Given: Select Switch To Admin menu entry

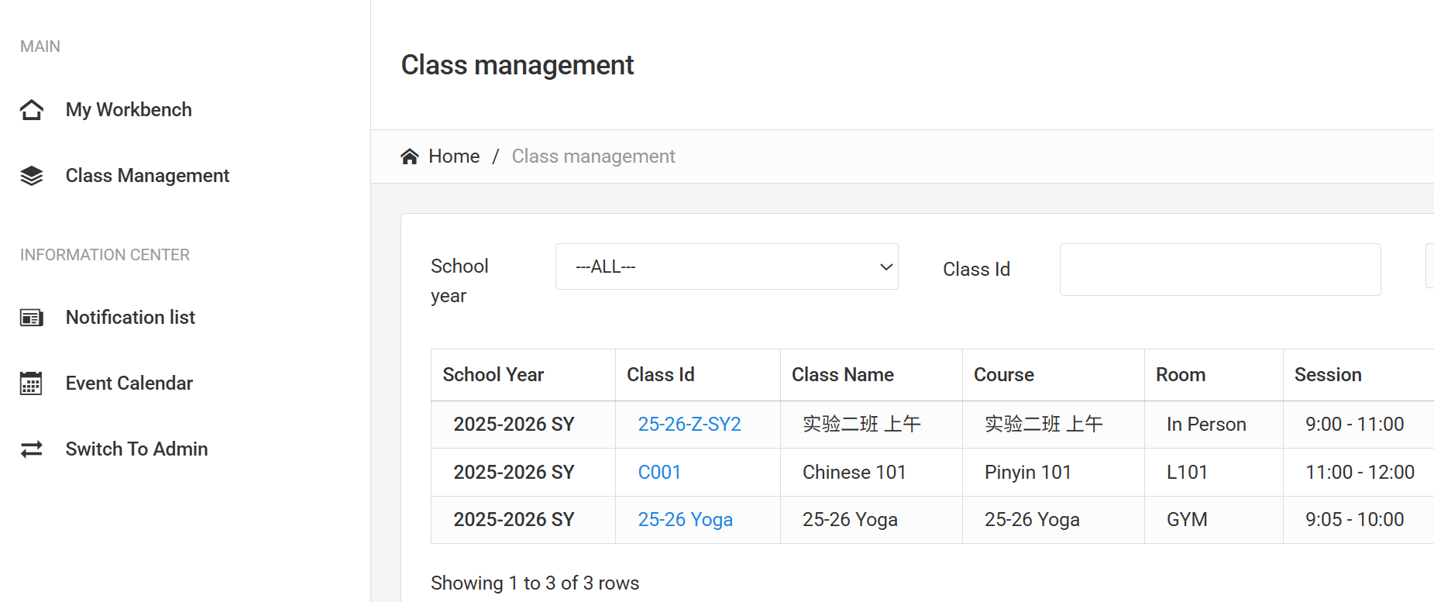Looking at the screenshot, I should tap(136, 449).
